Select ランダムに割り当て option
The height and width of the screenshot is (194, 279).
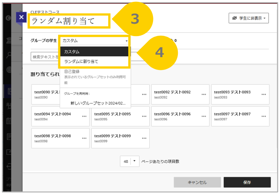(94, 61)
